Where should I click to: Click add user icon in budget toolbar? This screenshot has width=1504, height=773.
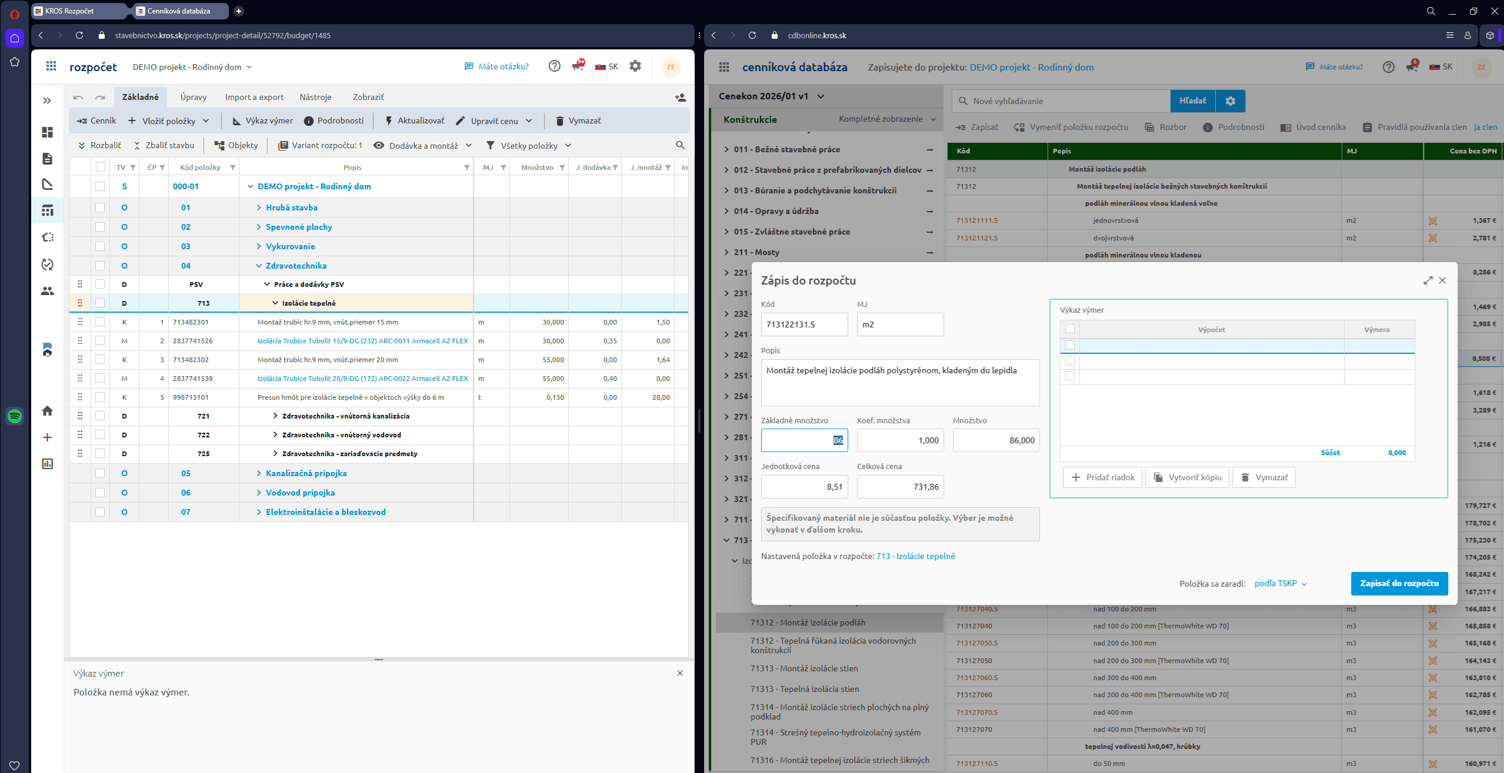pos(680,98)
